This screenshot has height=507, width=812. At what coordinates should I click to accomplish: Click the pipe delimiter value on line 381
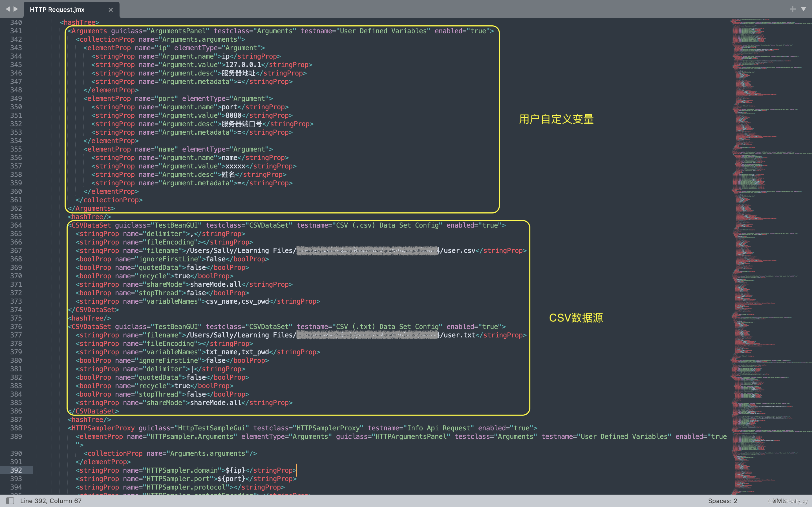pos(192,369)
